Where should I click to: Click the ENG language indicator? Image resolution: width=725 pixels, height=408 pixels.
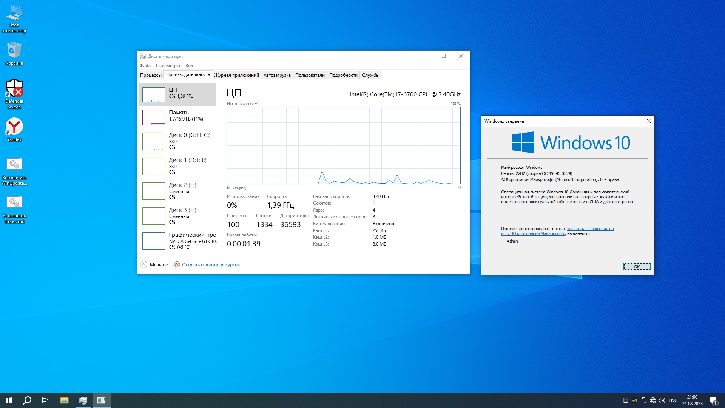point(673,400)
